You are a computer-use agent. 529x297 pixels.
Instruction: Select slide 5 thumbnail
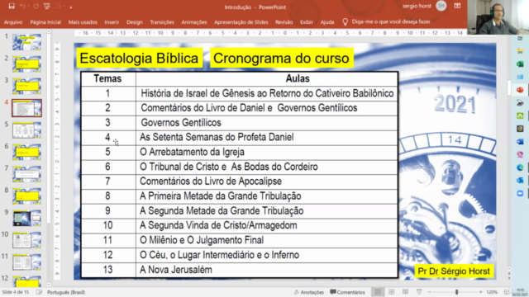pos(26,130)
